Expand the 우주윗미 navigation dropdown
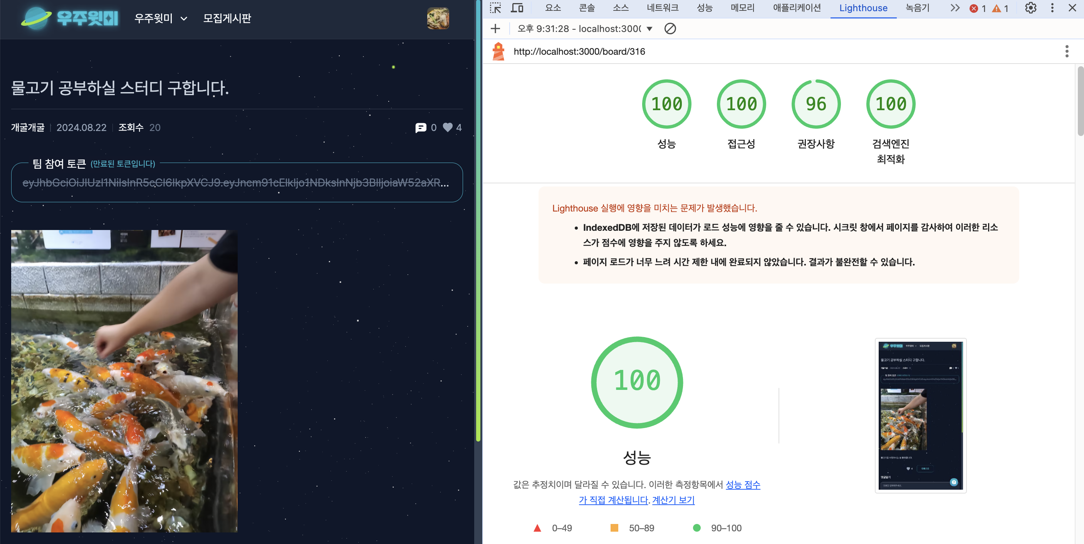This screenshot has width=1084, height=544. pyautogui.click(x=161, y=18)
